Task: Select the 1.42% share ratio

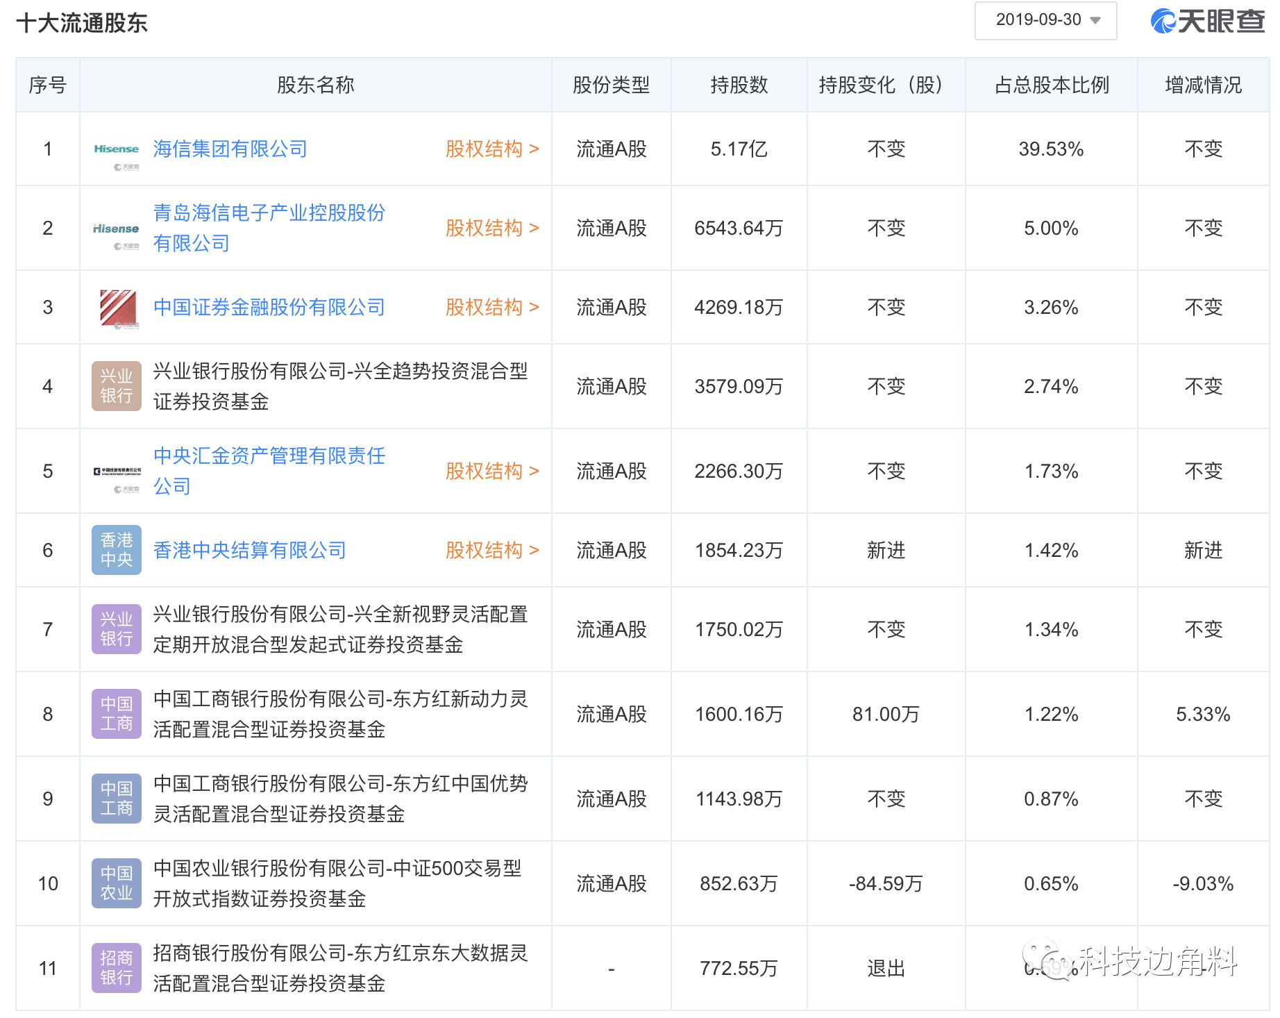Action: pyautogui.click(x=1052, y=551)
